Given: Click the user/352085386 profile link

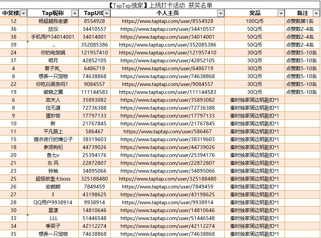Looking at the screenshot, I should tap(168, 45).
